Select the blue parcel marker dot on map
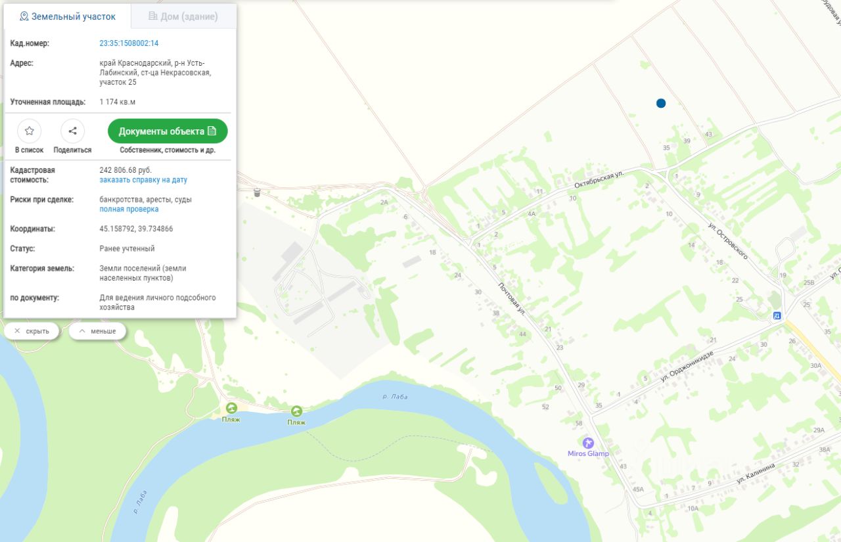The image size is (841, 542). coord(661,103)
